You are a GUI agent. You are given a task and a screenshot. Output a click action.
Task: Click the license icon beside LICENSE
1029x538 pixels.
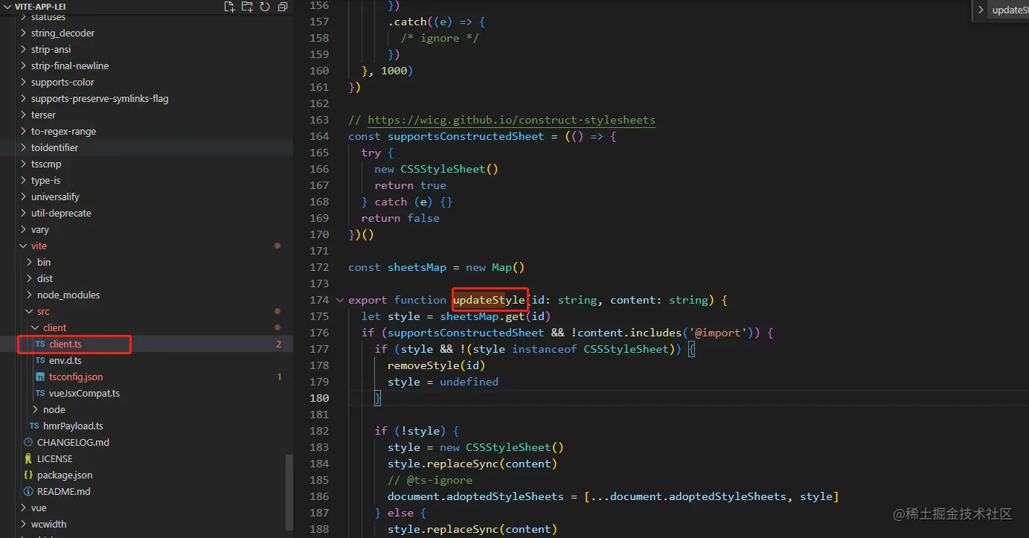[x=28, y=458]
